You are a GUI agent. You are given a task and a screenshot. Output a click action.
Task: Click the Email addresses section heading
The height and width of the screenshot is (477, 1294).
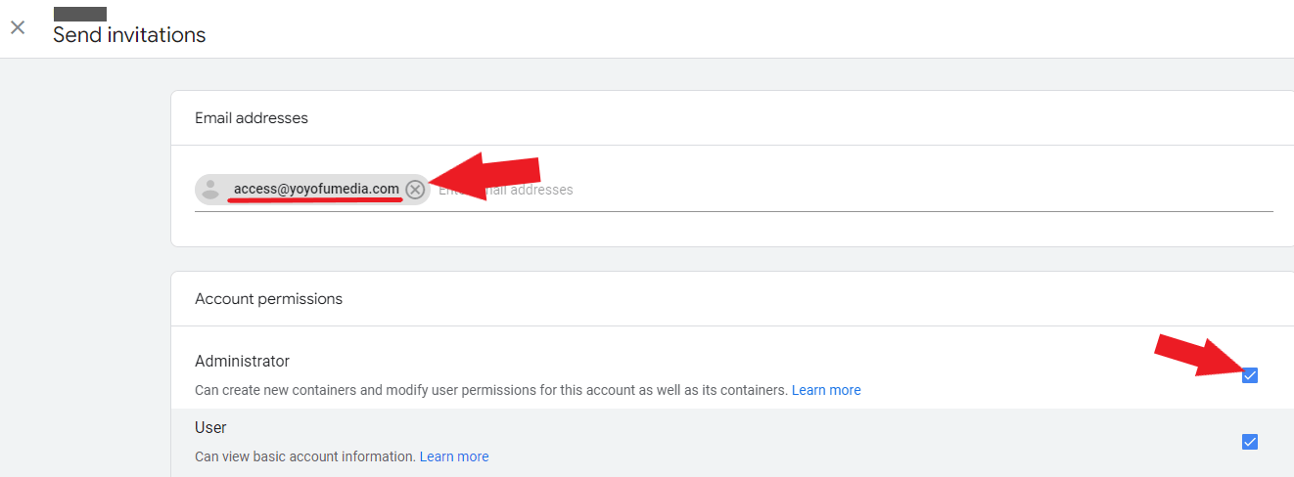pos(252,118)
